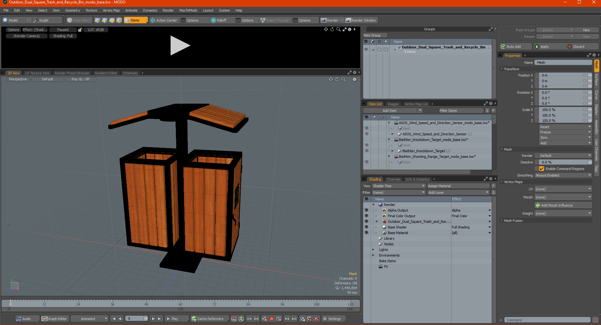Click the Discard button
Viewport: 601px width, 325px height.
point(583,47)
